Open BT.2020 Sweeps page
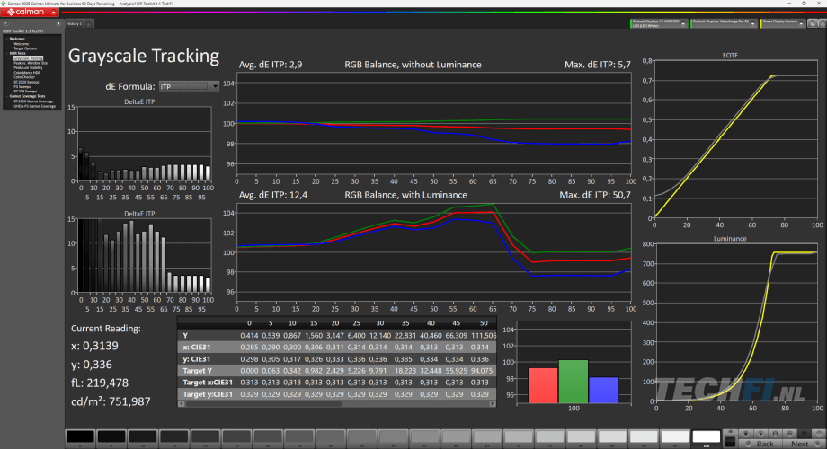 (26, 82)
